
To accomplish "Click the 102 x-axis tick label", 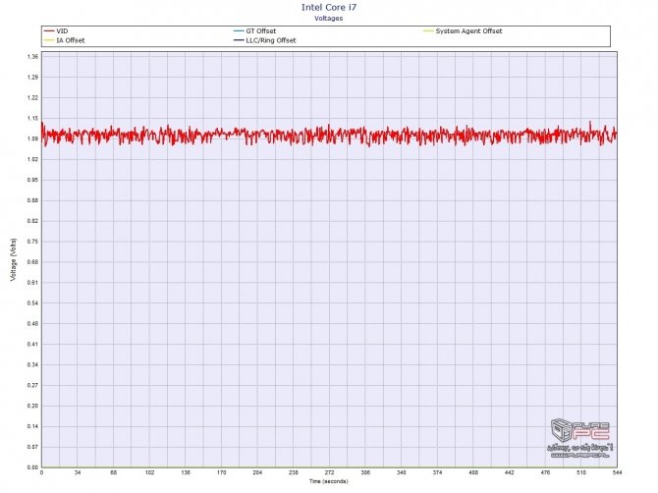I will 150,472.
